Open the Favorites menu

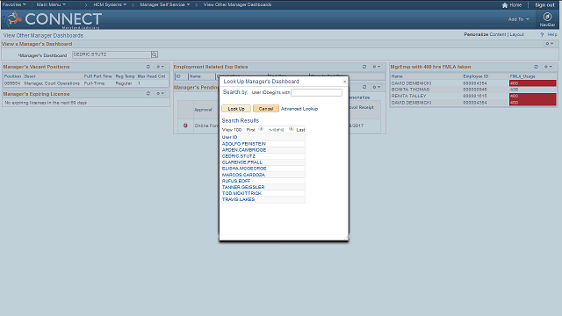[14, 4]
